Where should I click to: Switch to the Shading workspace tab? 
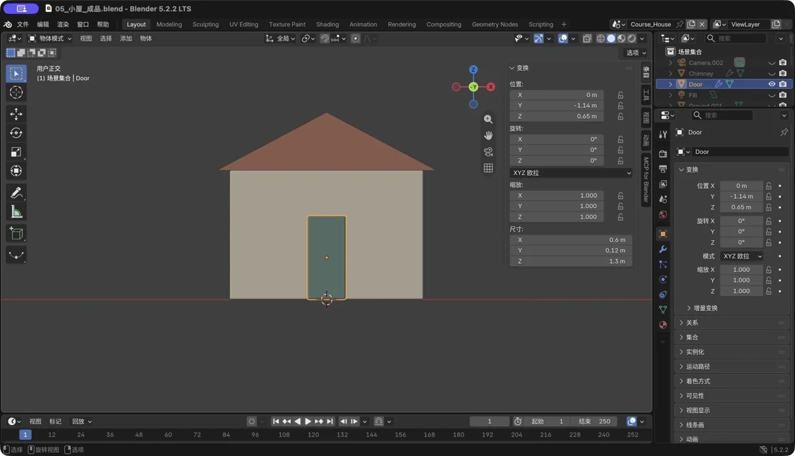327,25
